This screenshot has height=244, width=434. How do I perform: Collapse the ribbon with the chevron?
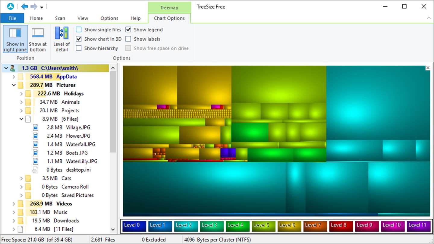point(429,18)
